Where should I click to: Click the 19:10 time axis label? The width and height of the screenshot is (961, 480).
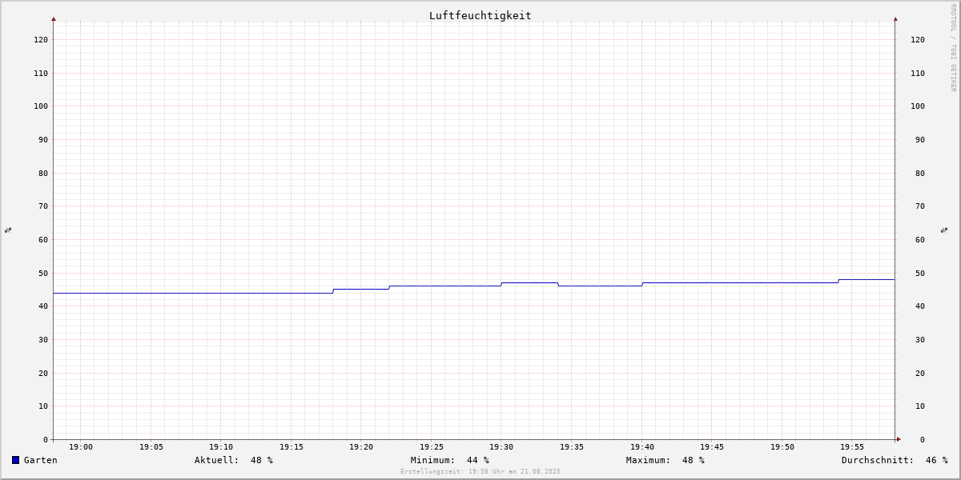click(x=221, y=447)
